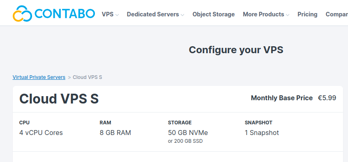Open the Pricing page

[307, 14]
